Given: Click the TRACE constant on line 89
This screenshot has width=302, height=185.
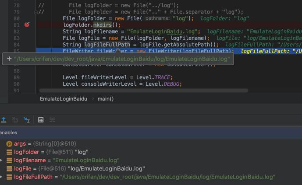Looking at the screenshot, I should 162,77.
